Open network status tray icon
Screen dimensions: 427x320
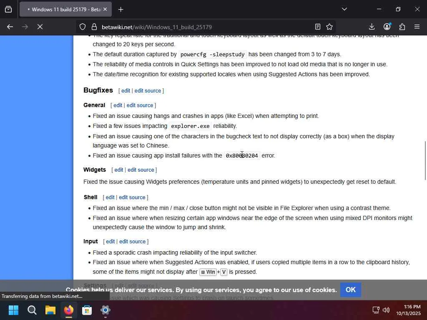pyautogui.click(x=376, y=310)
